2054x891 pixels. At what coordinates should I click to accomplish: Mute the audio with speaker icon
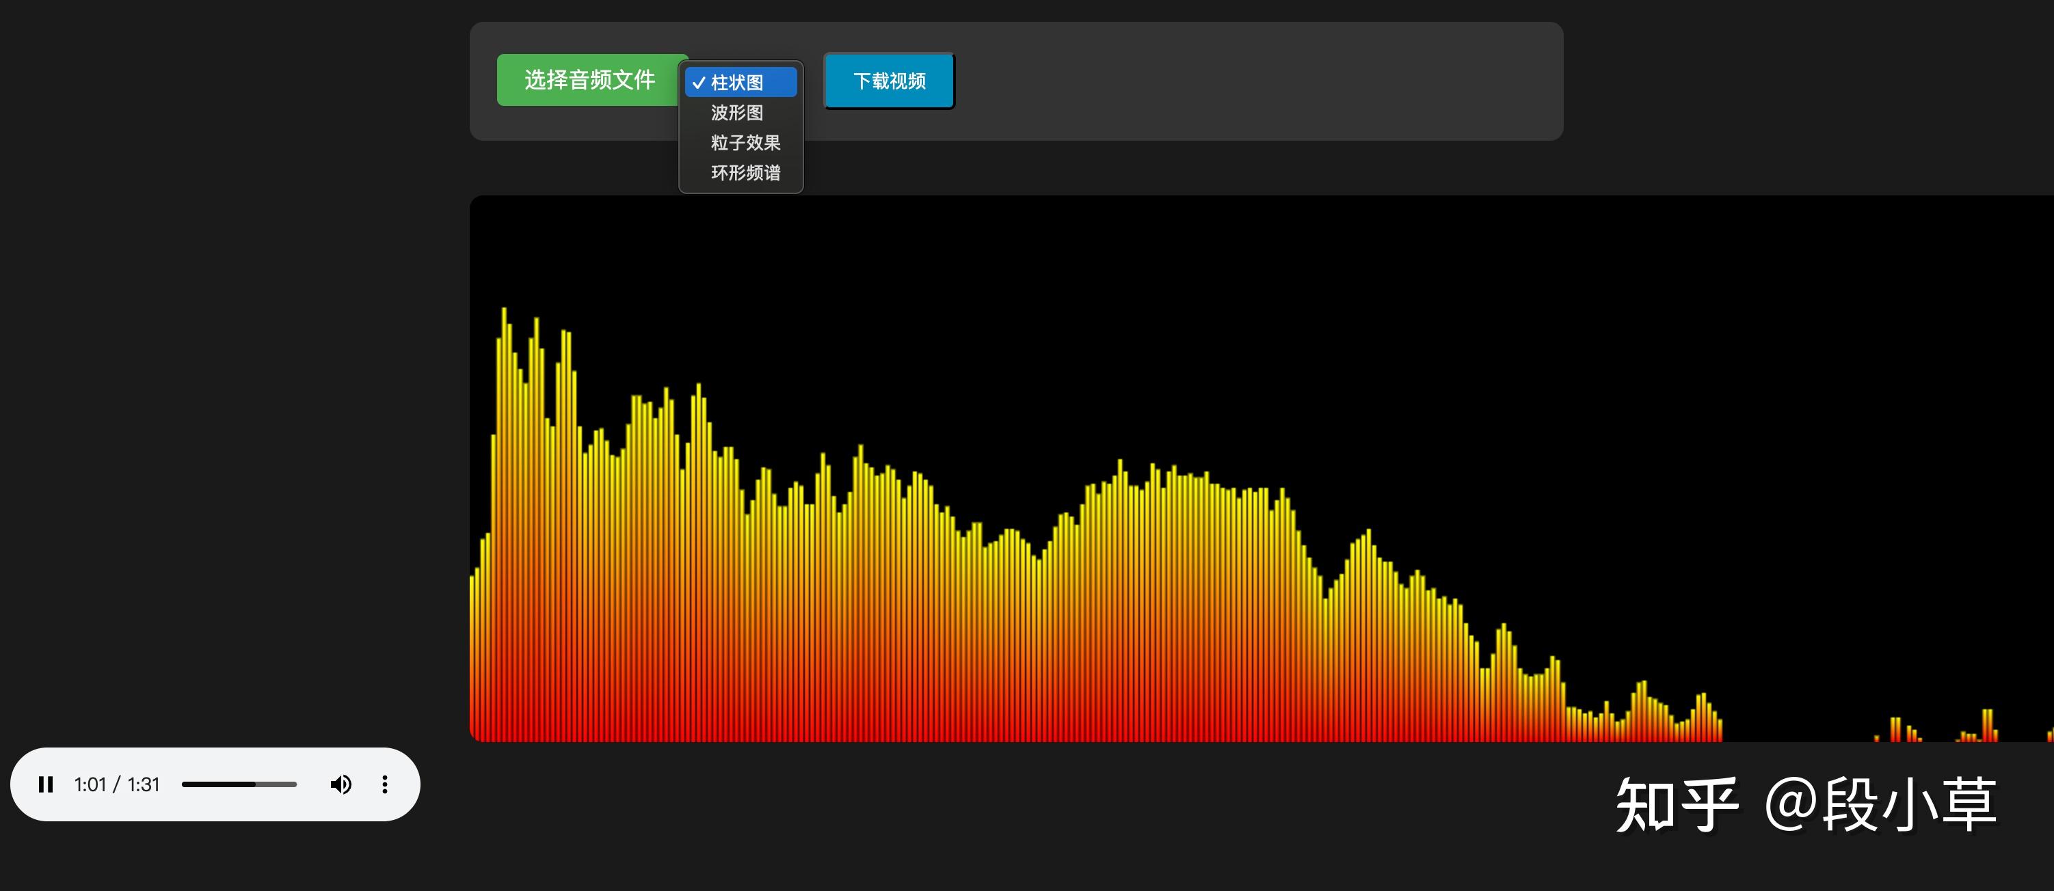(x=341, y=784)
